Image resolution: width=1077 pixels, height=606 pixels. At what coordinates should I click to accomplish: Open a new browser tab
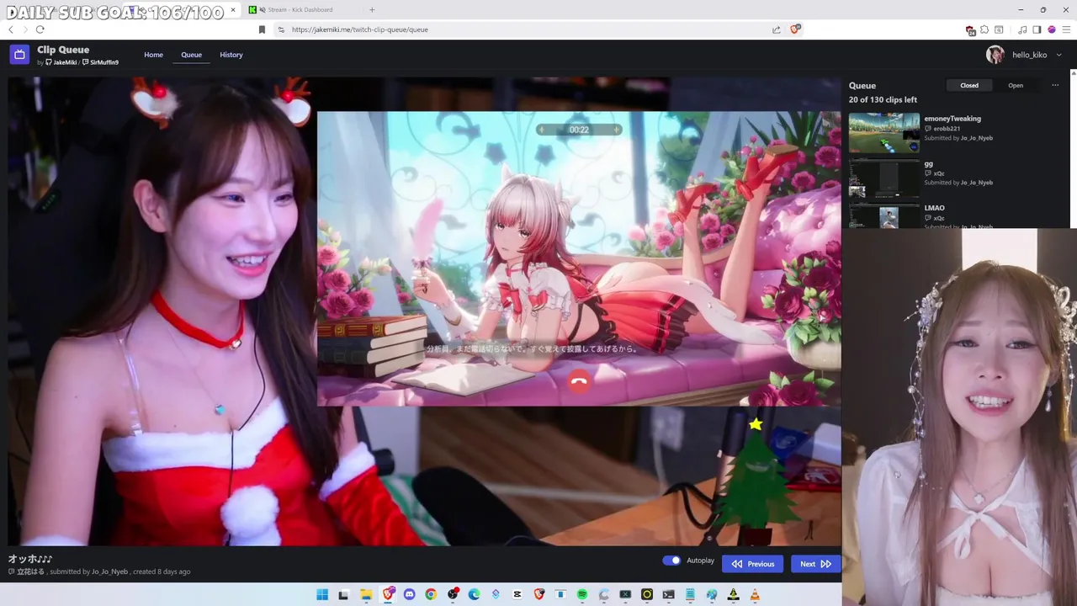pos(372,9)
